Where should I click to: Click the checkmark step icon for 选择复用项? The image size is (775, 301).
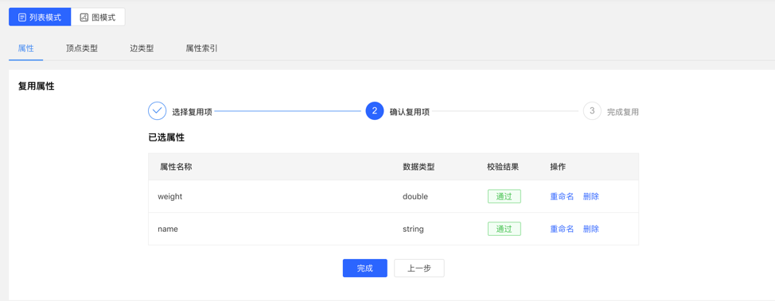(x=158, y=111)
